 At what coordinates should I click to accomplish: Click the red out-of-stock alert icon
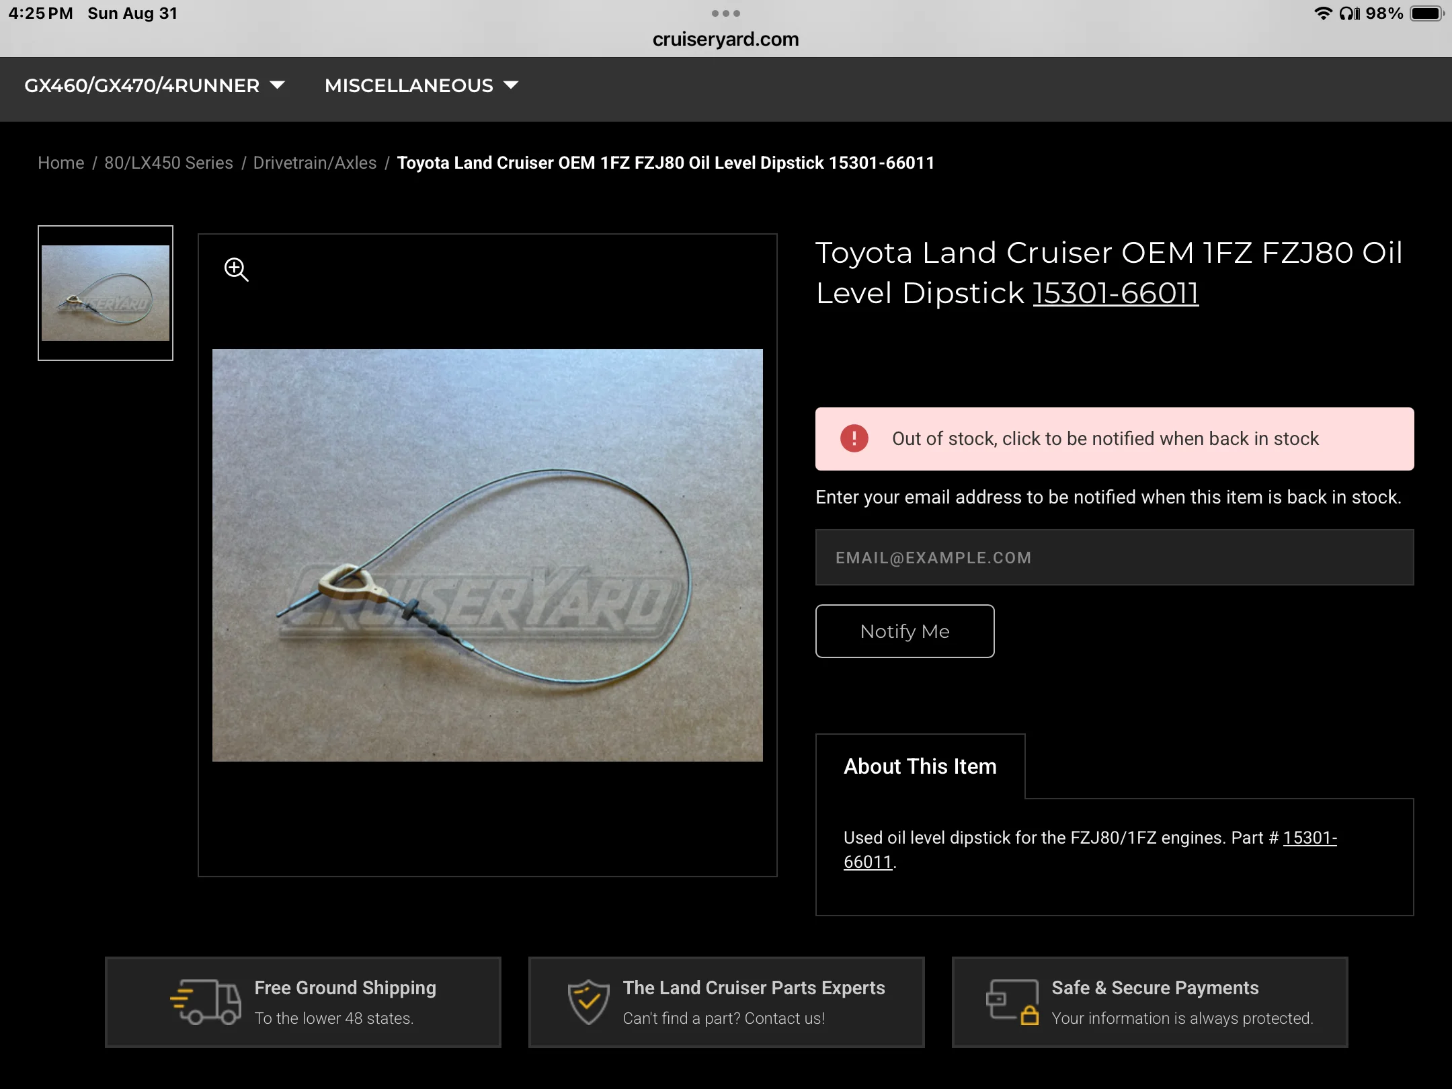pos(854,438)
